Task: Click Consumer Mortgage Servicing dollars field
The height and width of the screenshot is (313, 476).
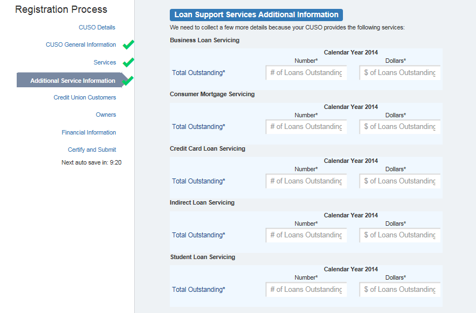Action: [400, 127]
